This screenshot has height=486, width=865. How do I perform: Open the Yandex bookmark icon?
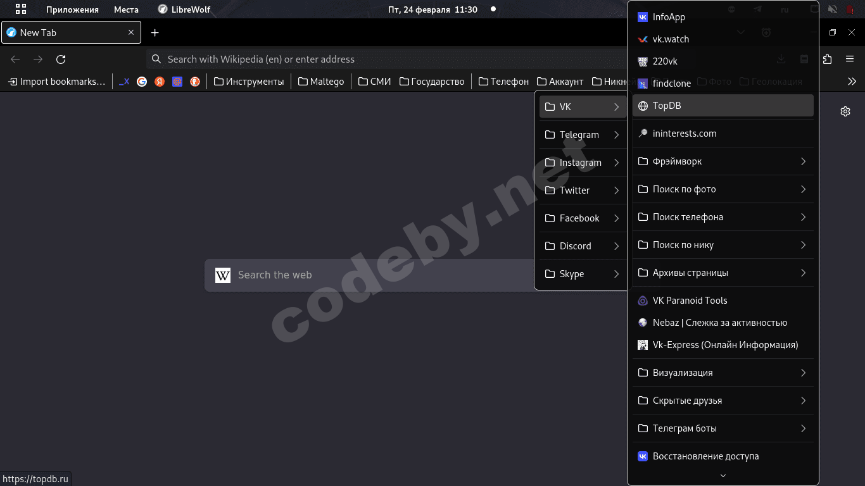pos(160,82)
